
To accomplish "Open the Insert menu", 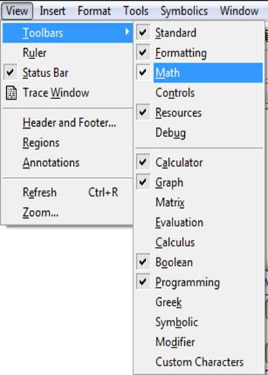I will 52,11.
